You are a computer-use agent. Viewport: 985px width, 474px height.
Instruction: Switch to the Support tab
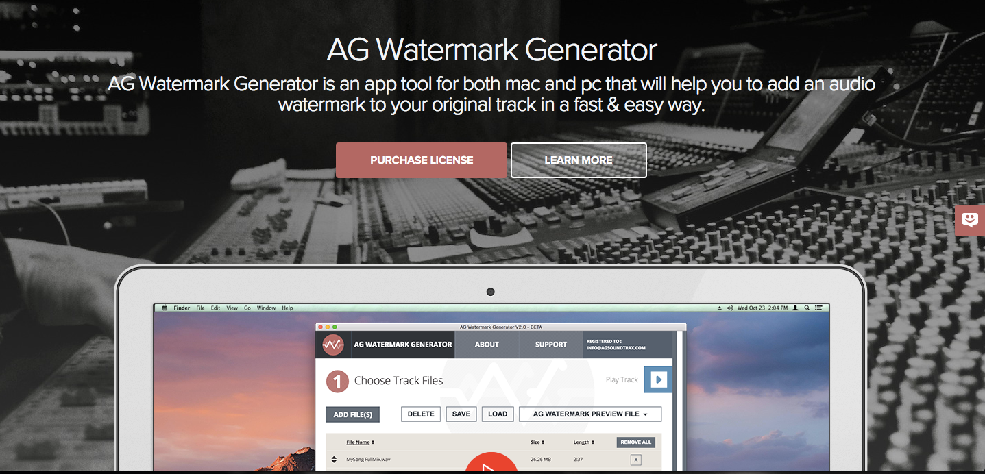point(551,345)
